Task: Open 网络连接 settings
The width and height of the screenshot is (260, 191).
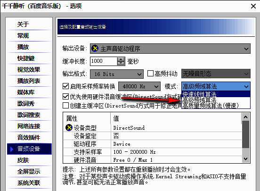Action: [29, 126]
